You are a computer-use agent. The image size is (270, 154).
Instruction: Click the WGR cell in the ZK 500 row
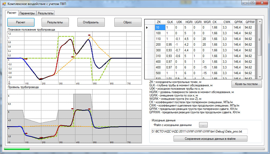pos(207,73)
